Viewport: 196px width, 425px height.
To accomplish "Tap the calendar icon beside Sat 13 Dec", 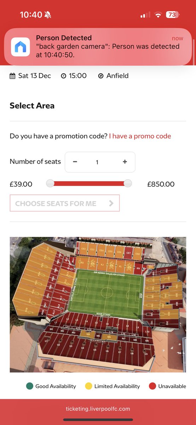I will 12,76.
